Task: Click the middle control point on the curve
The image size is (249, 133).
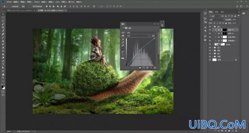Action: click(x=140, y=50)
